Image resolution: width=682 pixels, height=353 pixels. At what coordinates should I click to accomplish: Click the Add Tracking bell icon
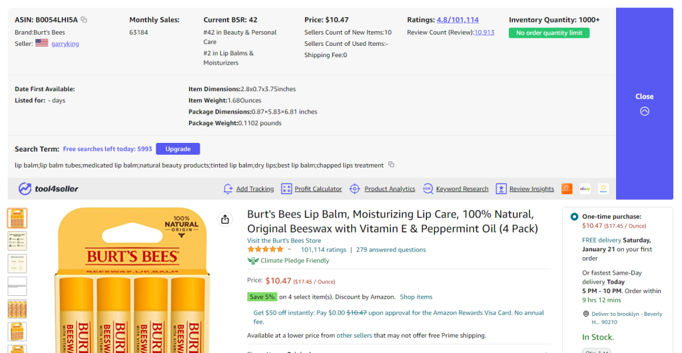pyautogui.click(x=228, y=188)
